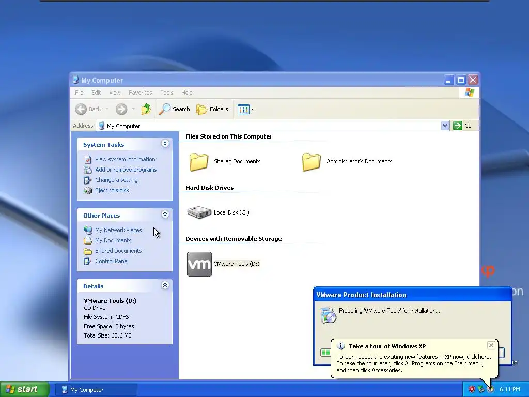Select Administrator's Documents folder icon
Viewport: 529px width, 397px height.
coord(311,162)
